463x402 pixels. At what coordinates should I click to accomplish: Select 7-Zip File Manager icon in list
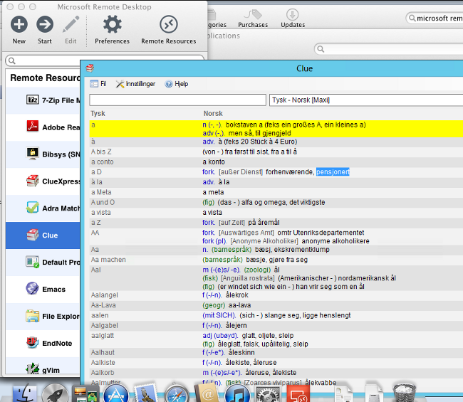[x=33, y=100]
